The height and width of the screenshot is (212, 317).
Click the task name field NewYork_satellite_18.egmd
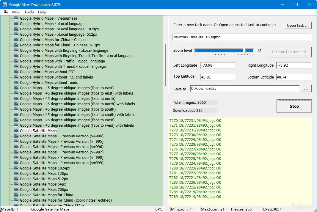pos(241,37)
